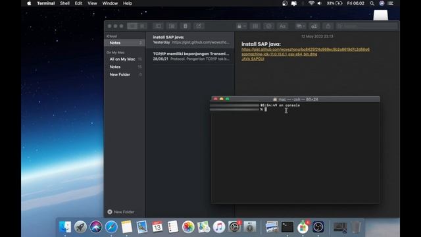Open Music from the Dock
The image size is (421, 237).
tap(219, 227)
